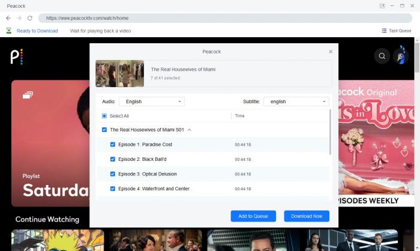
Task: Click the address bar URL field
Action: (x=225, y=18)
